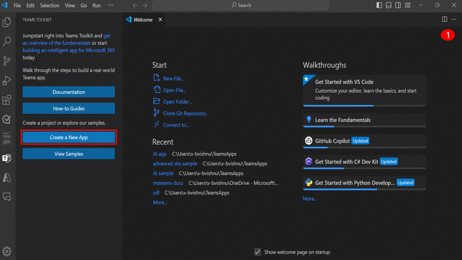Click the TEAMS TOOLKIT panel title
The height and width of the screenshot is (260, 462).
point(37,19)
